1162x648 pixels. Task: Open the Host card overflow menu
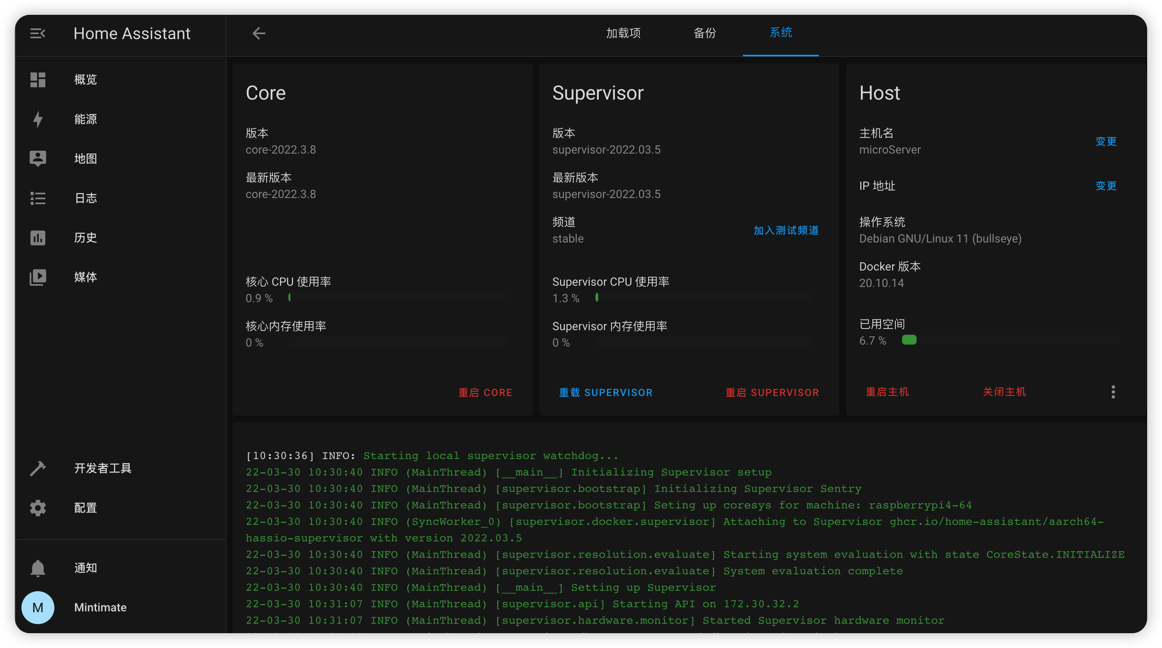pyautogui.click(x=1113, y=392)
